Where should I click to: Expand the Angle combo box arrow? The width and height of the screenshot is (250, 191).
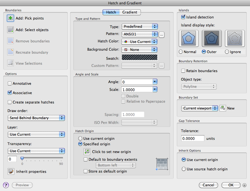(155, 82)
